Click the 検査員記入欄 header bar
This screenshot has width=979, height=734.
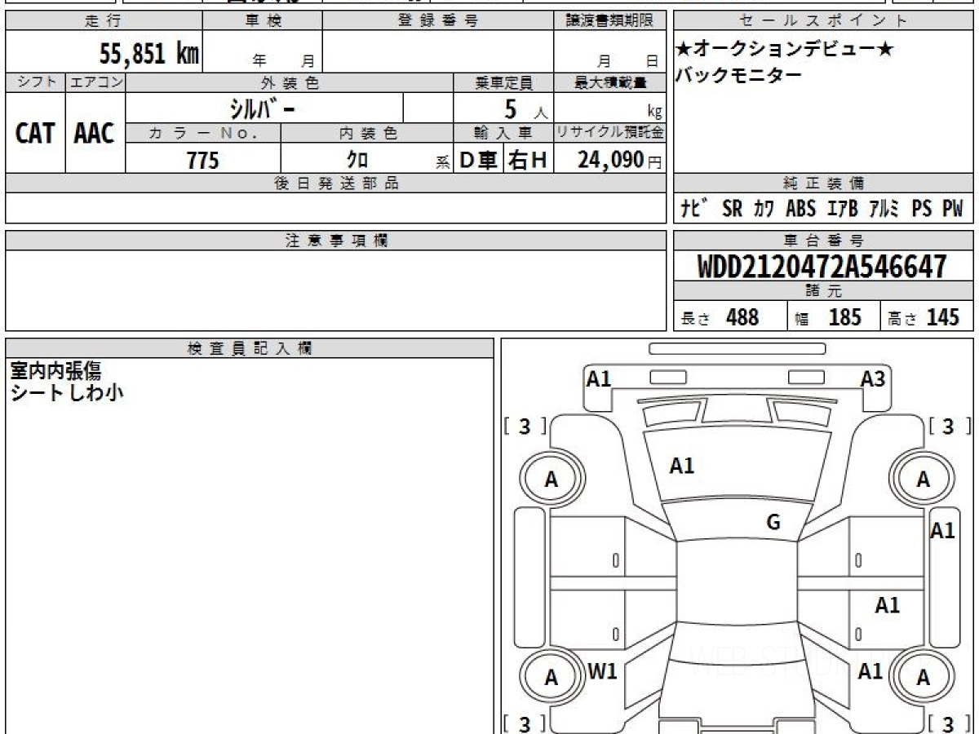click(250, 348)
